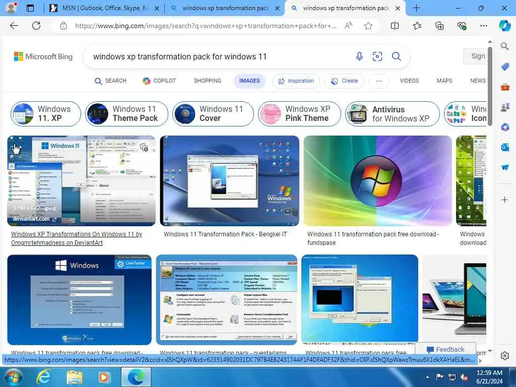Select Windows XP Pink Theme chip

tap(299, 114)
